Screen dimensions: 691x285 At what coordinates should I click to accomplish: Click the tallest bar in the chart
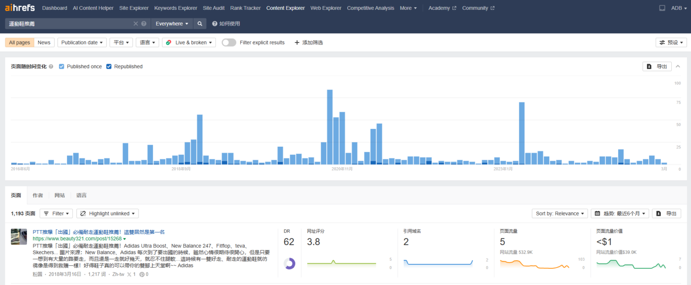coord(330,127)
